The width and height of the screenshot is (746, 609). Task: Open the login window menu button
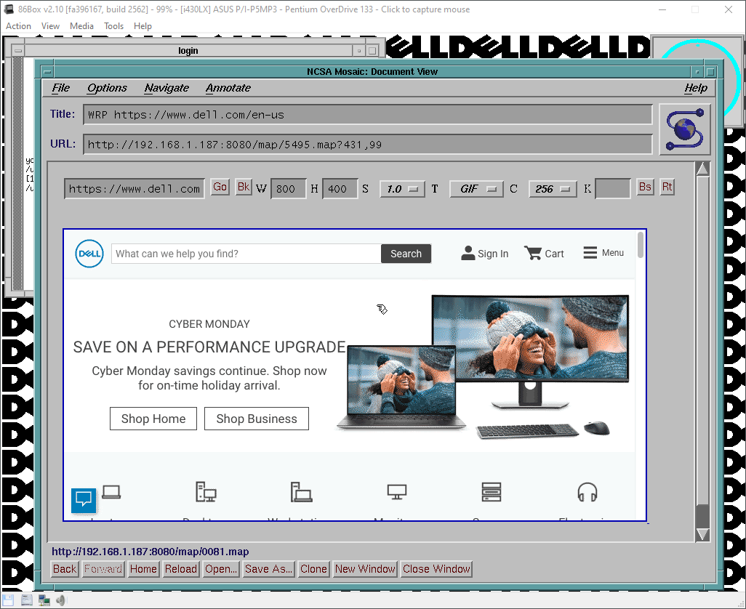tap(18, 50)
